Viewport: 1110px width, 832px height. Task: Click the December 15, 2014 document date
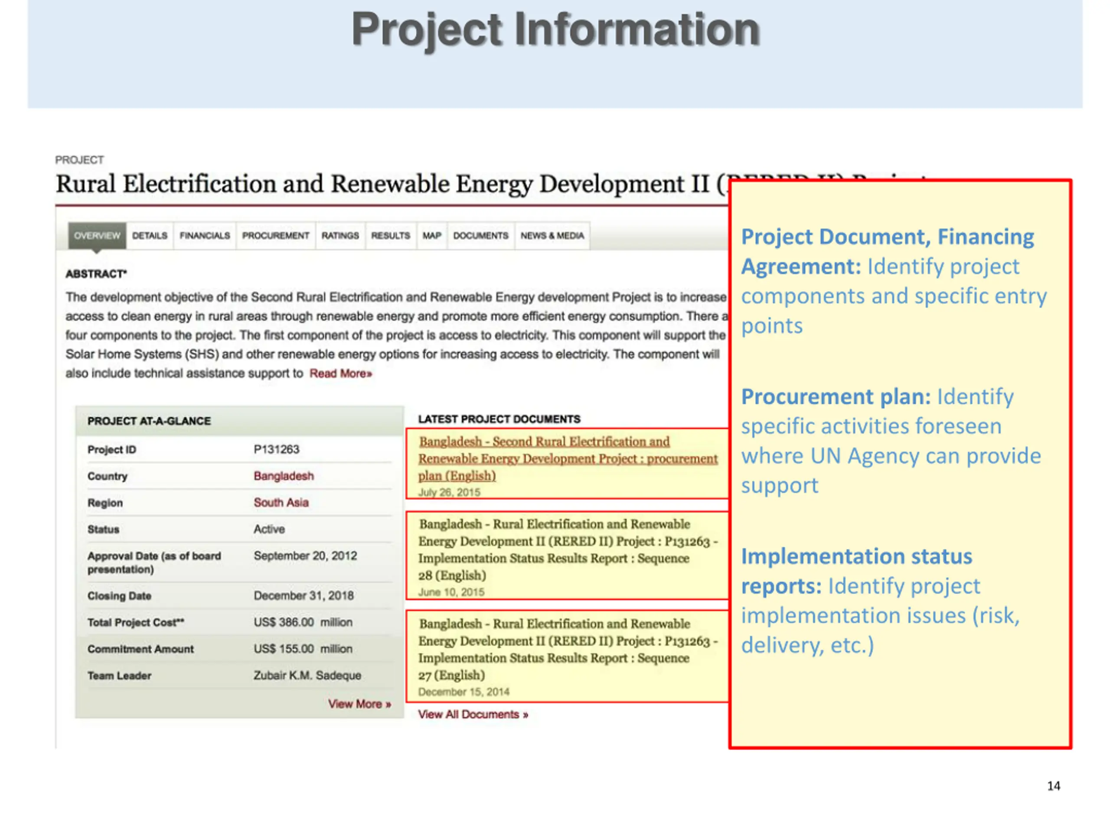[464, 692]
